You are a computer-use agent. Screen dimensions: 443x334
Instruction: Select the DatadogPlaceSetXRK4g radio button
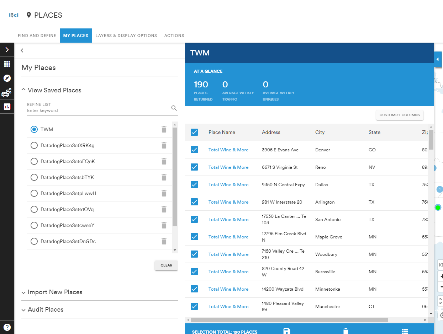pos(34,145)
